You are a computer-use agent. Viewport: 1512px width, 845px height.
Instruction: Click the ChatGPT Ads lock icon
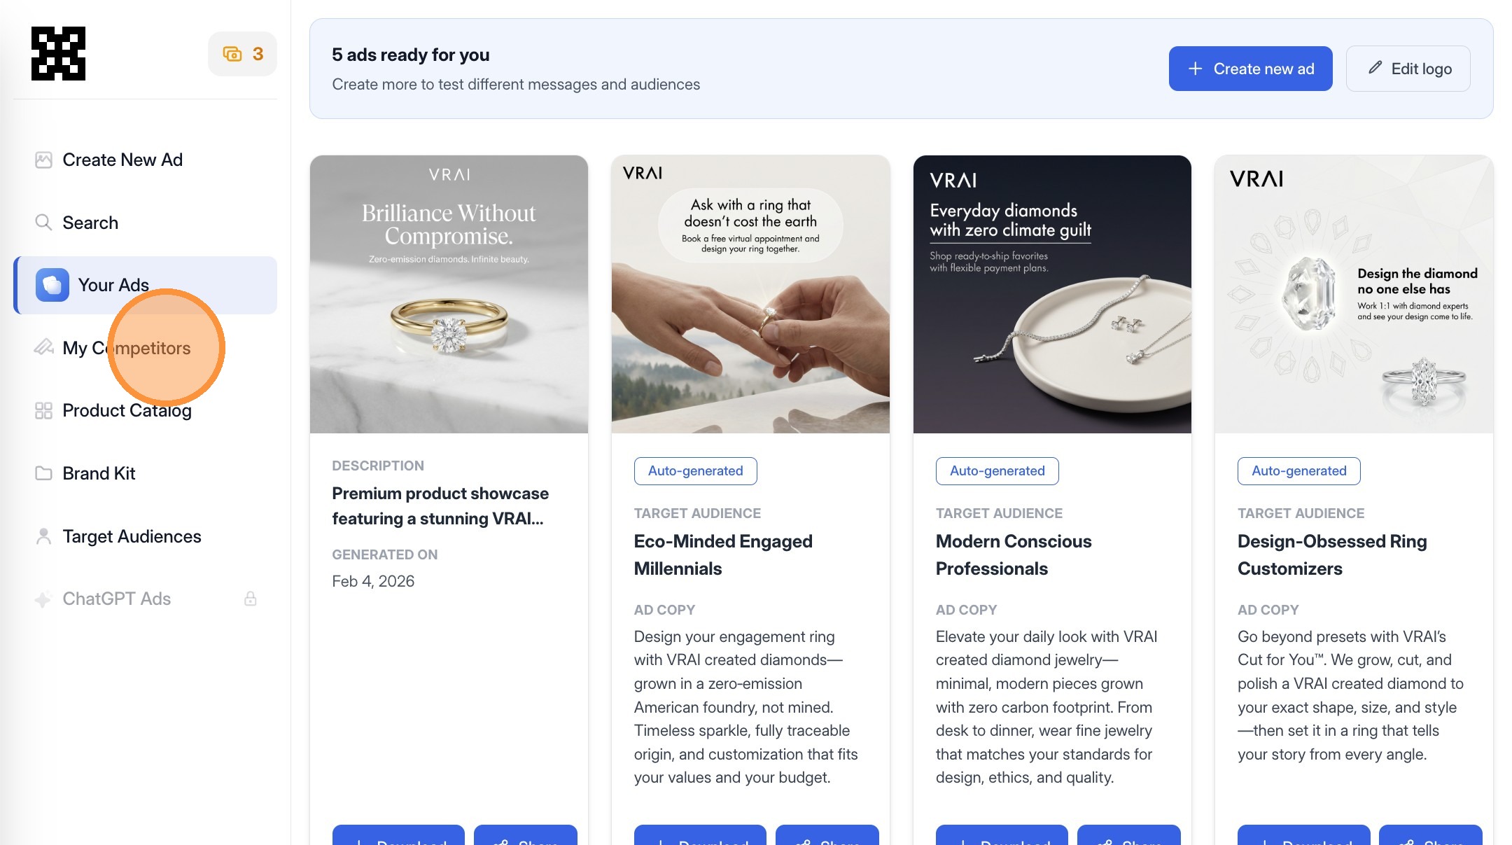[250, 599]
